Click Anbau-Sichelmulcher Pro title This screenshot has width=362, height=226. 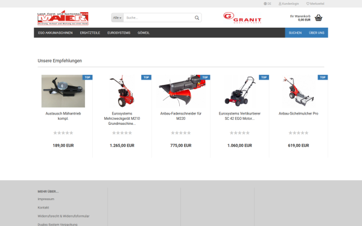[298, 113]
